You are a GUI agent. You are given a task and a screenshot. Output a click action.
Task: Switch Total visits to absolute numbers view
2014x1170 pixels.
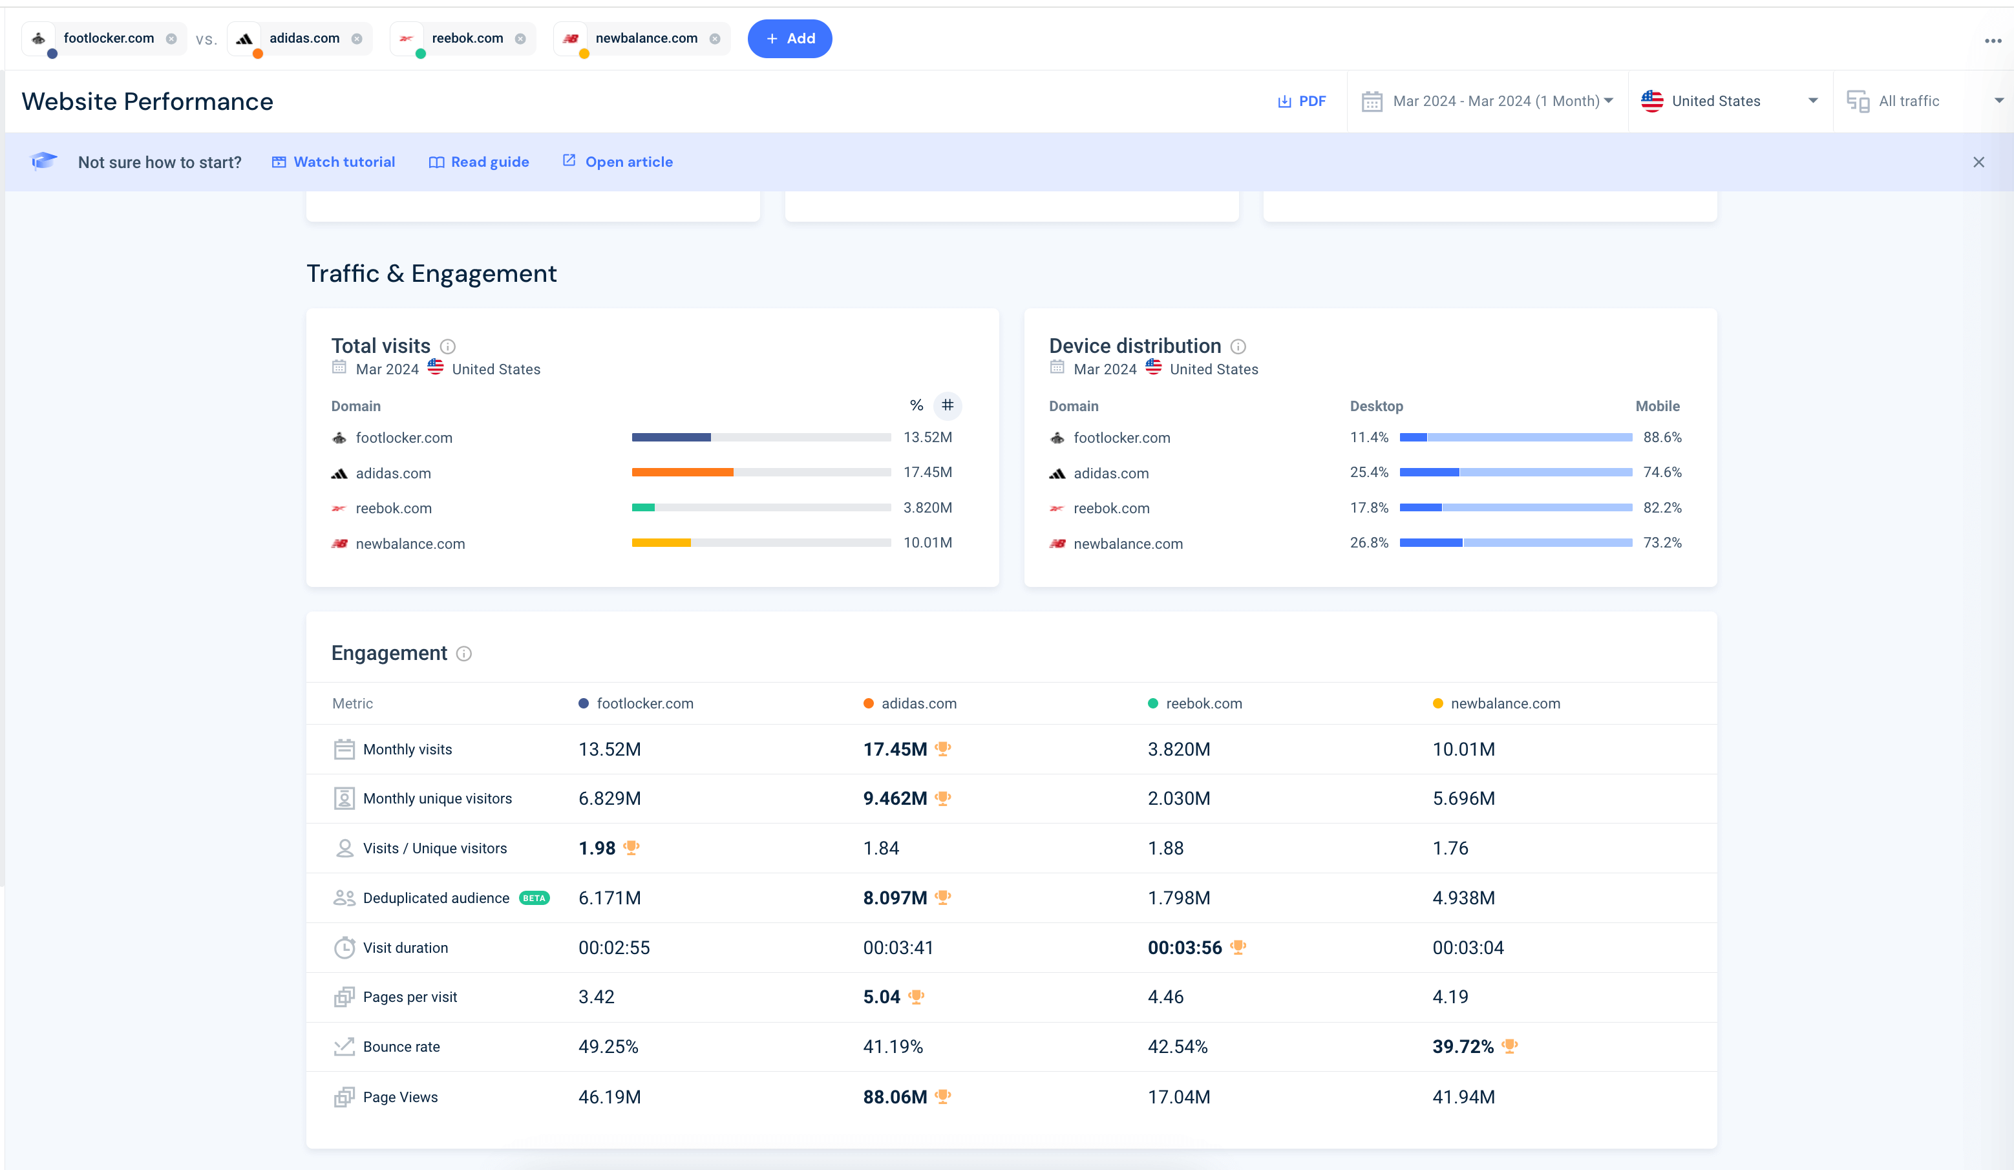point(949,405)
